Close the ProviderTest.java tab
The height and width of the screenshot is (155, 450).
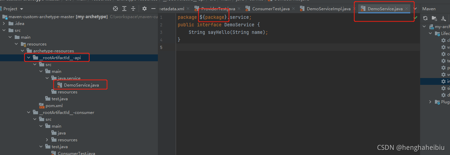tap(239, 9)
